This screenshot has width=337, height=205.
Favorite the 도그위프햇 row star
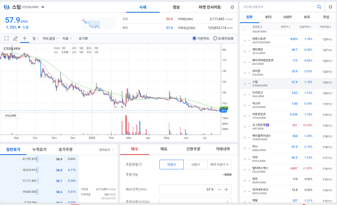click(245, 127)
